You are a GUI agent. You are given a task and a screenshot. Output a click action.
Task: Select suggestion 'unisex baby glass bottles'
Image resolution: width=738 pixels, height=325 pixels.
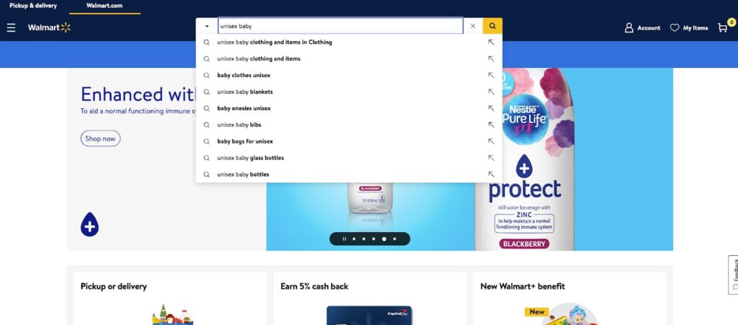[x=349, y=158]
